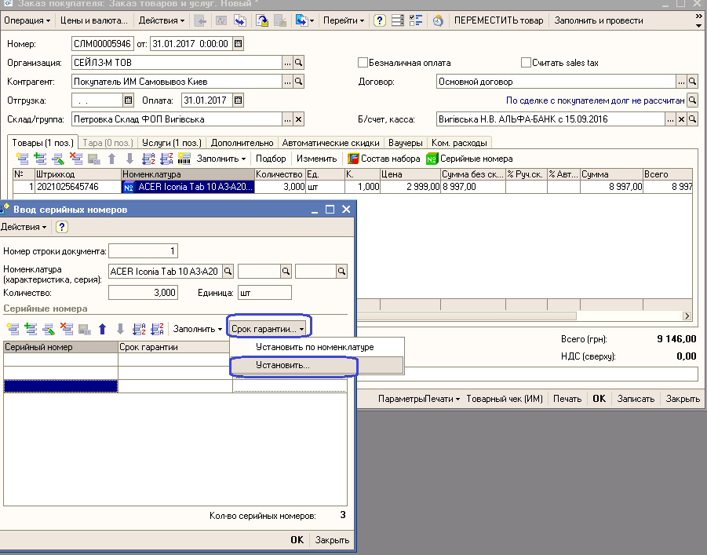The image size is (707, 555).
Task: Click Срок гарантии dropdown button
Action: tap(268, 329)
